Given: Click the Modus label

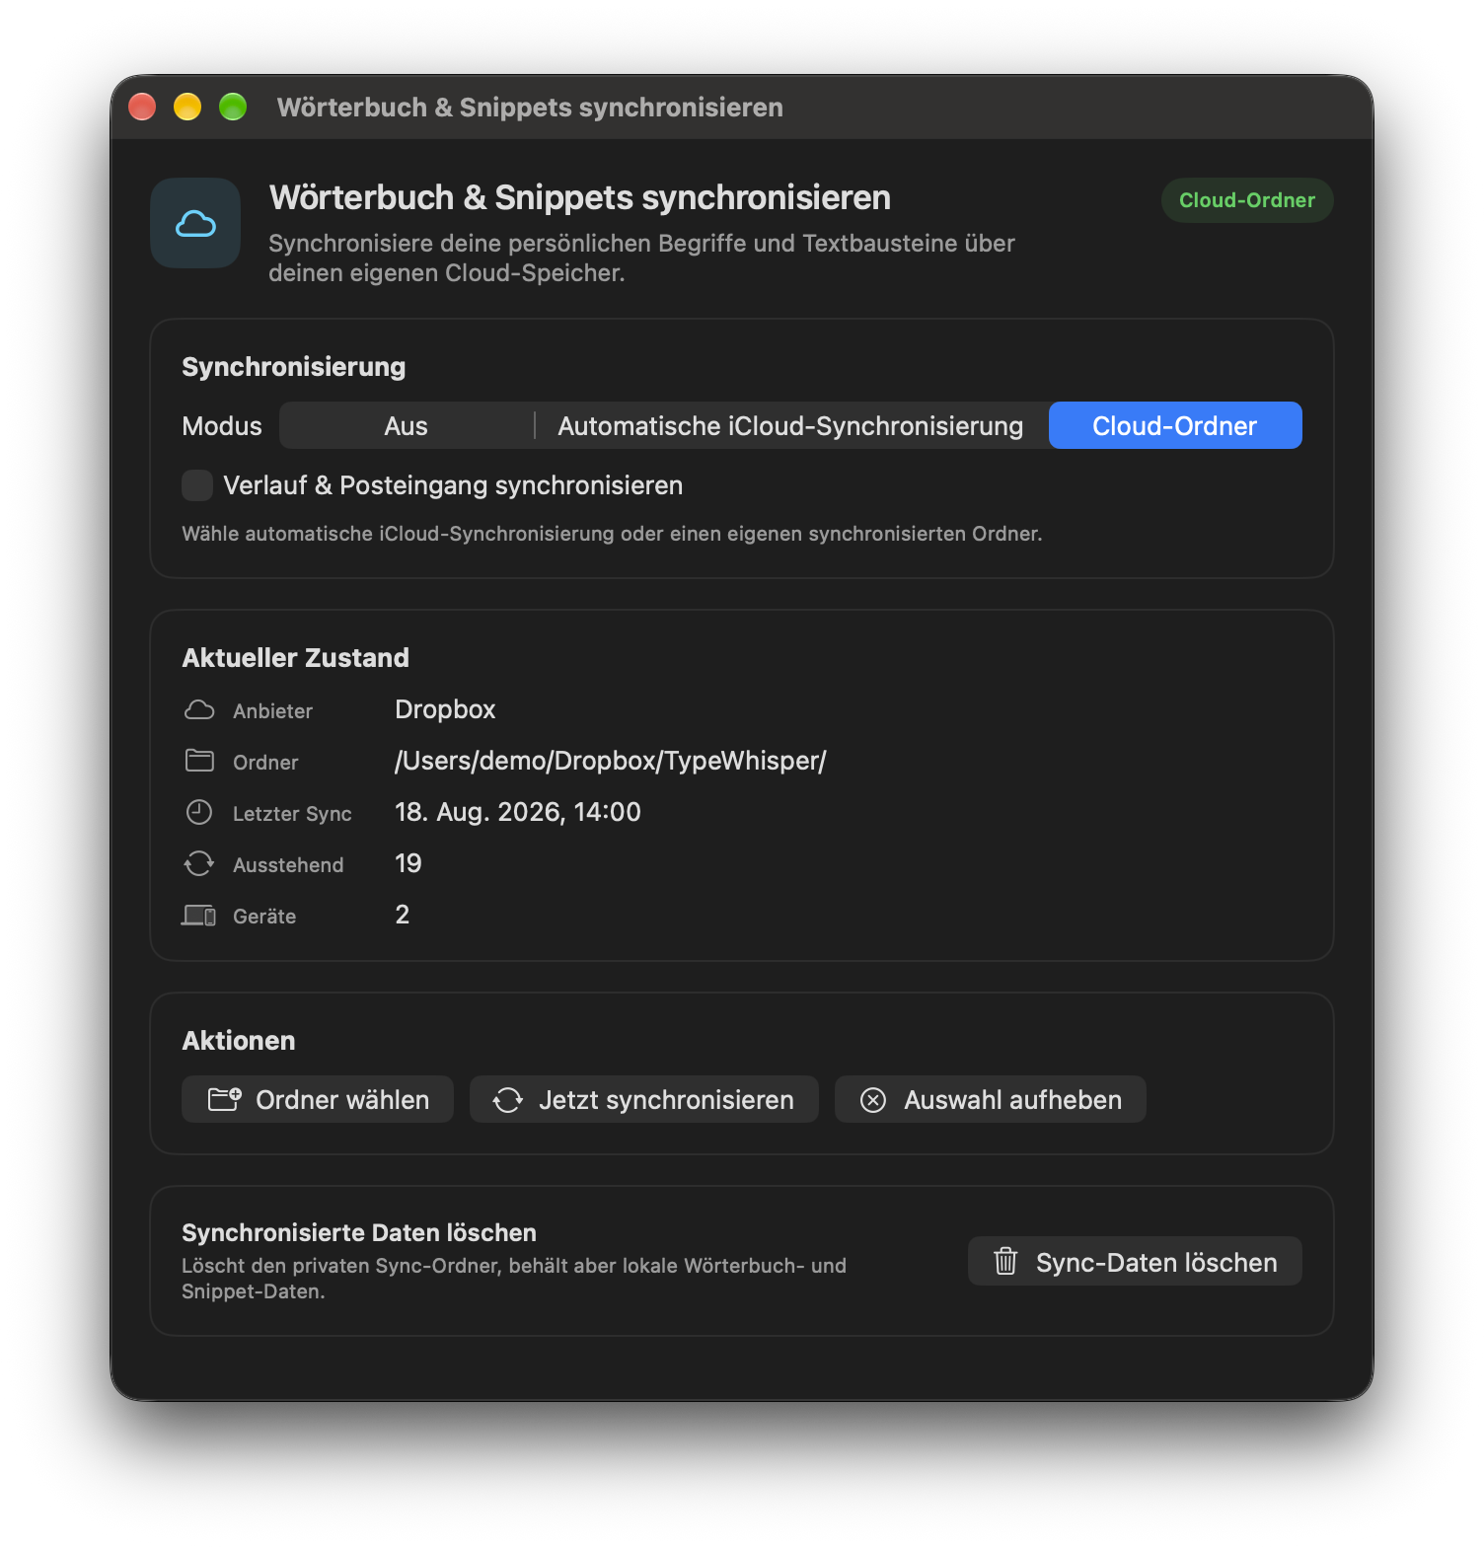Looking at the screenshot, I should [x=222, y=426].
